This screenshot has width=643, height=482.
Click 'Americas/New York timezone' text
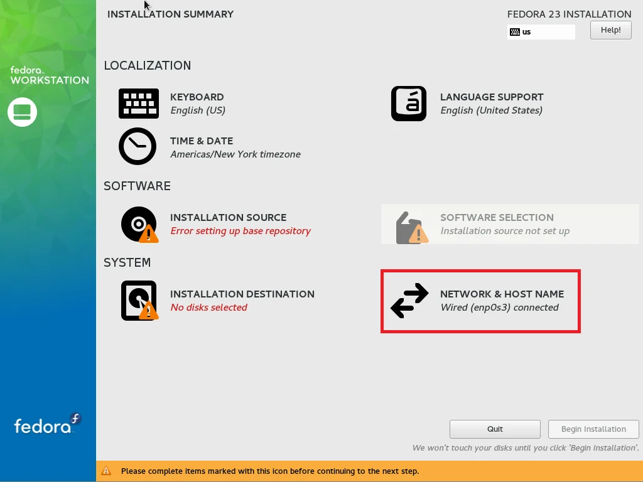click(235, 154)
